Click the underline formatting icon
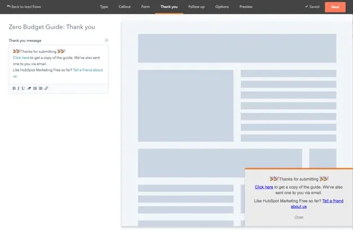 click(23, 88)
